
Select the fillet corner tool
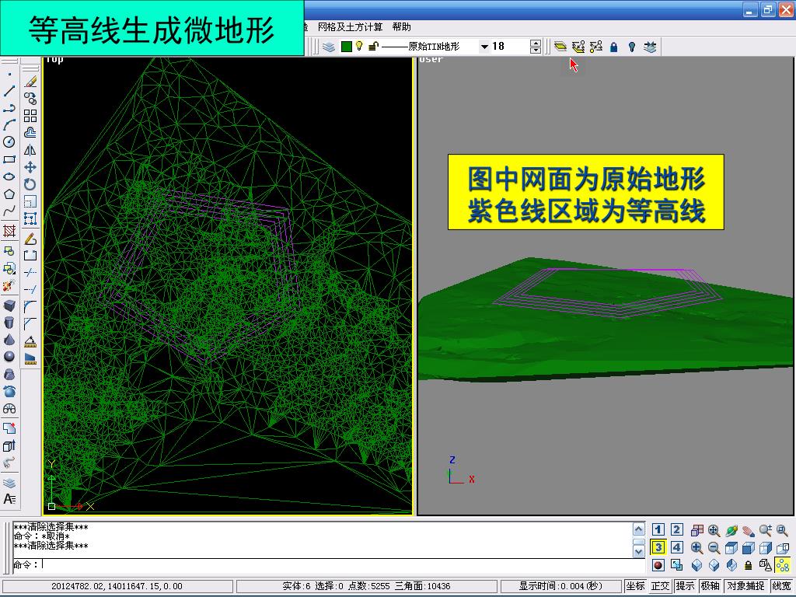[30, 306]
